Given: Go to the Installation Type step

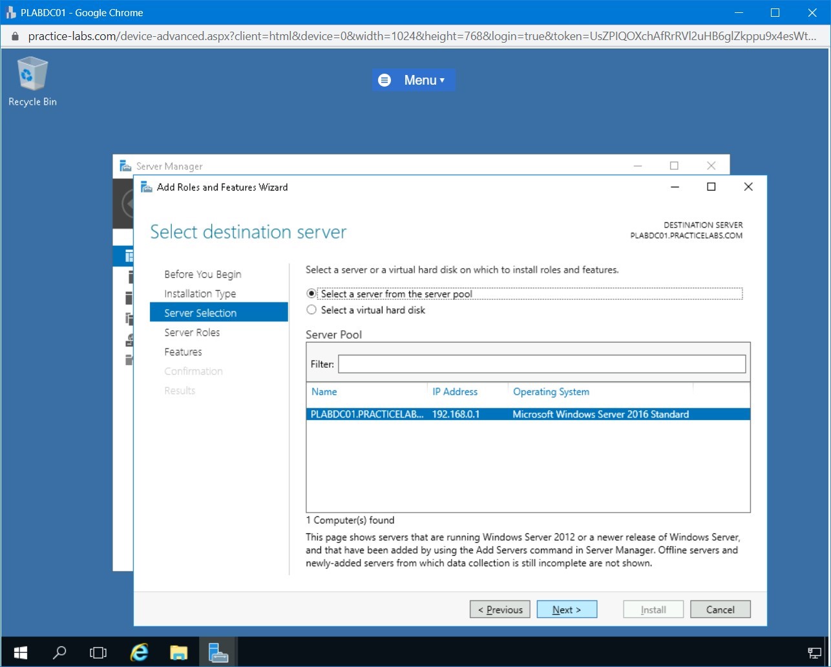Looking at the screenshot, I should (x=200, y=293).
